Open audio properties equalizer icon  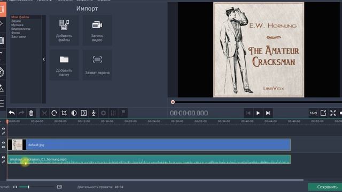[113, 113]
